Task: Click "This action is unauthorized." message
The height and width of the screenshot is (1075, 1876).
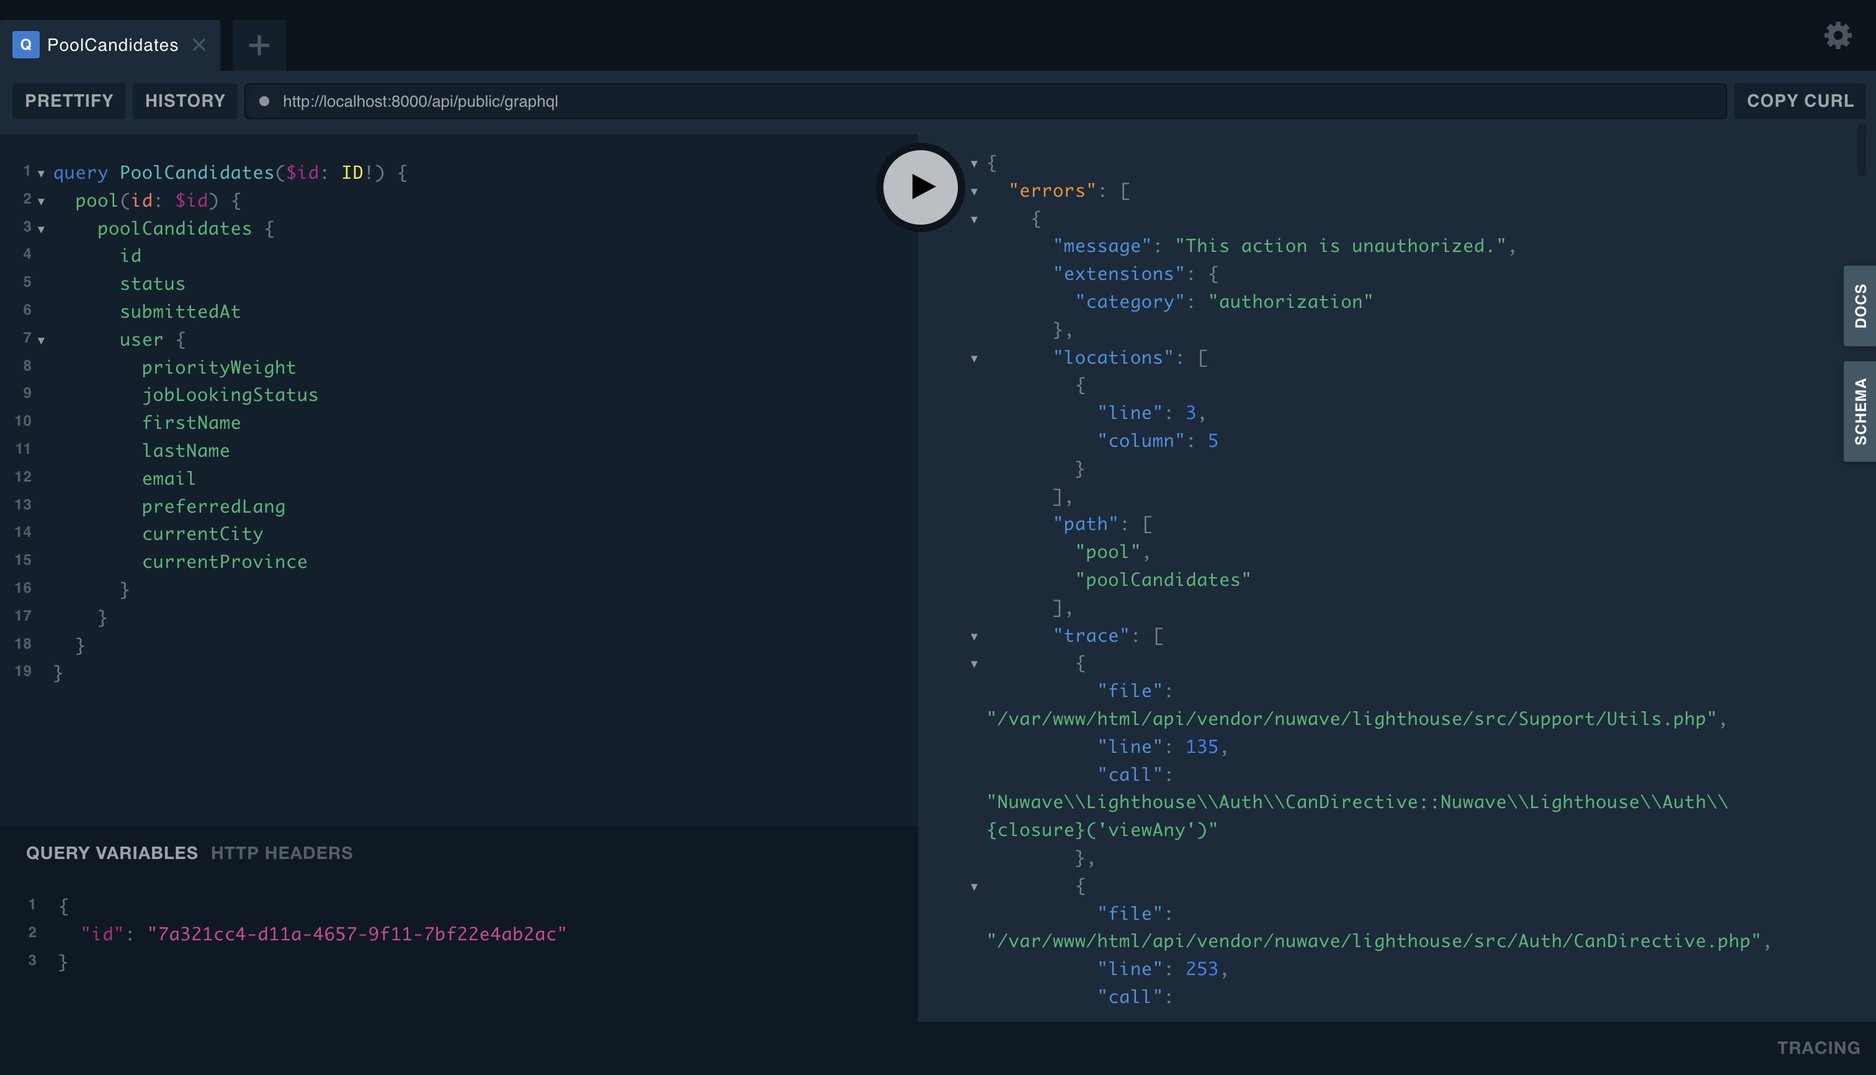Action: pos(1340,246)
